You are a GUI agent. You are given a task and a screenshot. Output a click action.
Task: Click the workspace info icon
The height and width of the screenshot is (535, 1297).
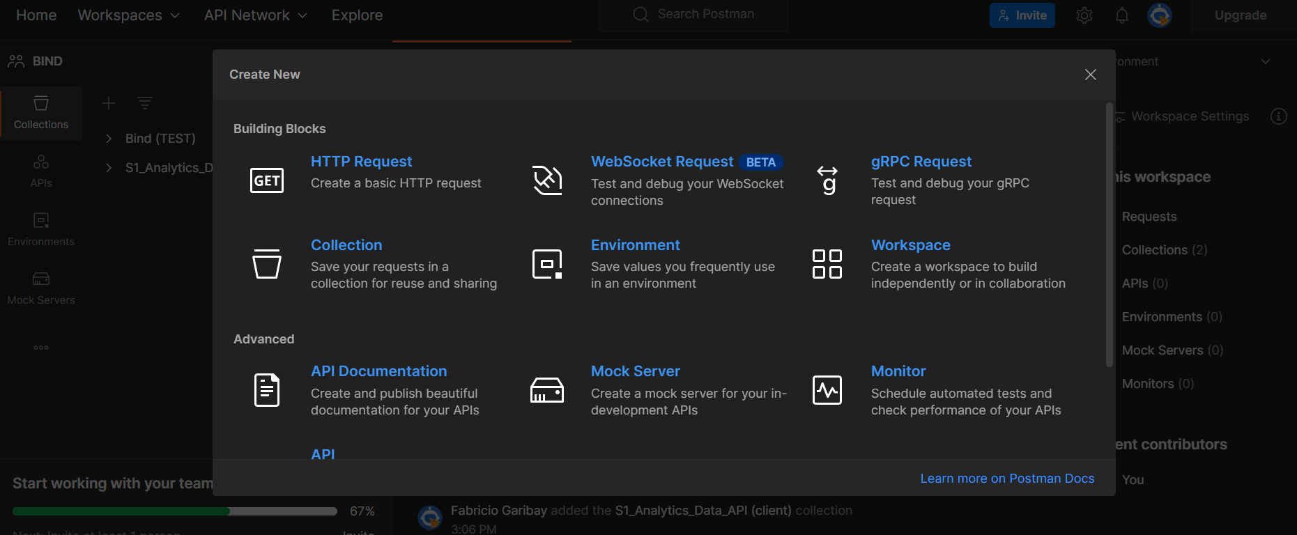[x=1278, y=116]
